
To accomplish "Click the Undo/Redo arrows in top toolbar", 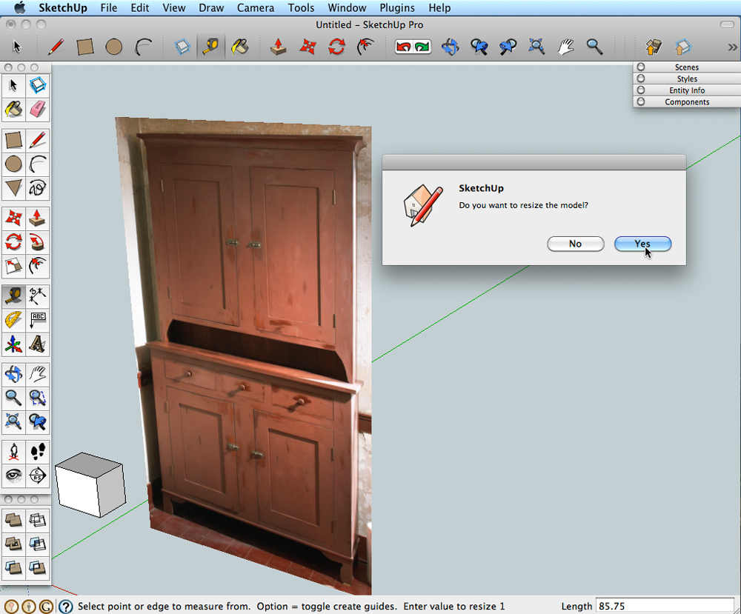I will pyautogui.click(x=413, y=47).
